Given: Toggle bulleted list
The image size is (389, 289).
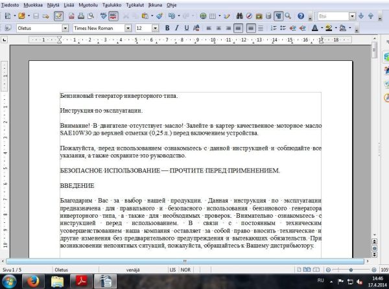Looking at the screenshot, I should [283, 28].
